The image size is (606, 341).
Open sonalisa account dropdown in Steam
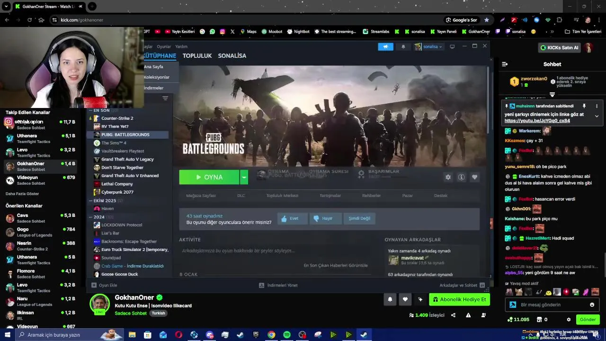point(428,46)
